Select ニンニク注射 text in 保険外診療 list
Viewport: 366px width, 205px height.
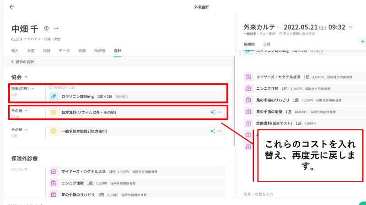(x=73, y=183)
